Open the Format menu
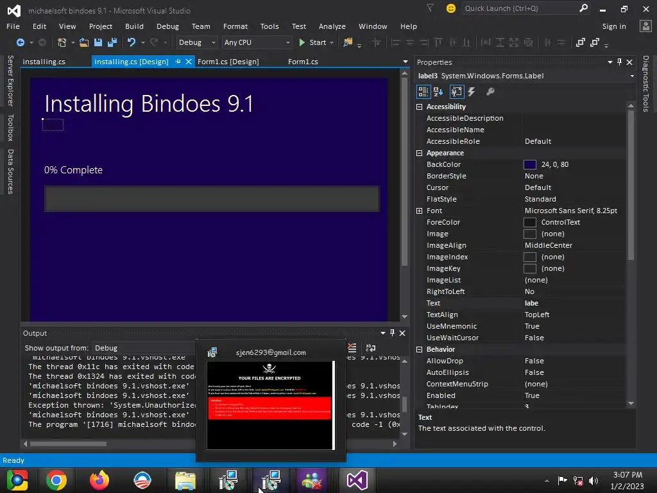This screenshot has height=493, width=657. (235, 26)
